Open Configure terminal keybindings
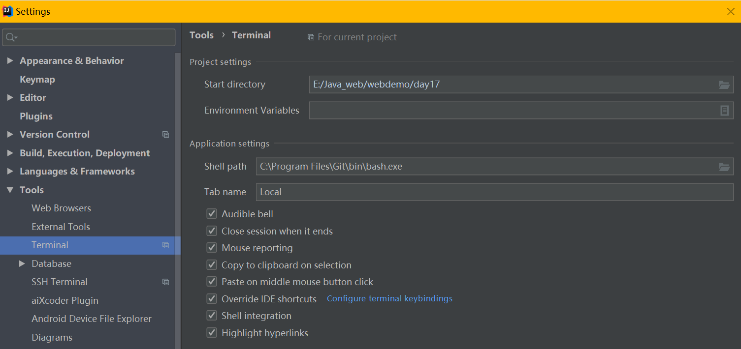The height and width of the screenshot is (349, 741). 389,298
